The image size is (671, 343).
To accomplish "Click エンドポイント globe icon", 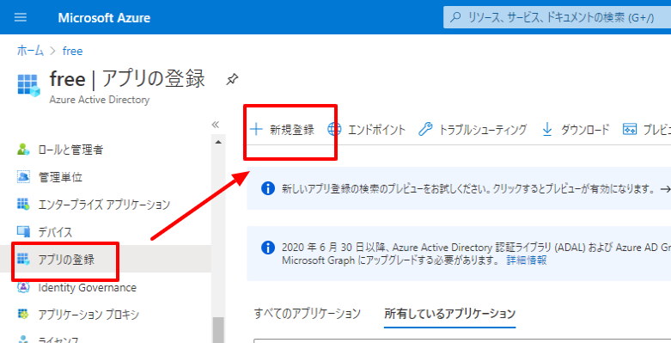I will (334, 129).
